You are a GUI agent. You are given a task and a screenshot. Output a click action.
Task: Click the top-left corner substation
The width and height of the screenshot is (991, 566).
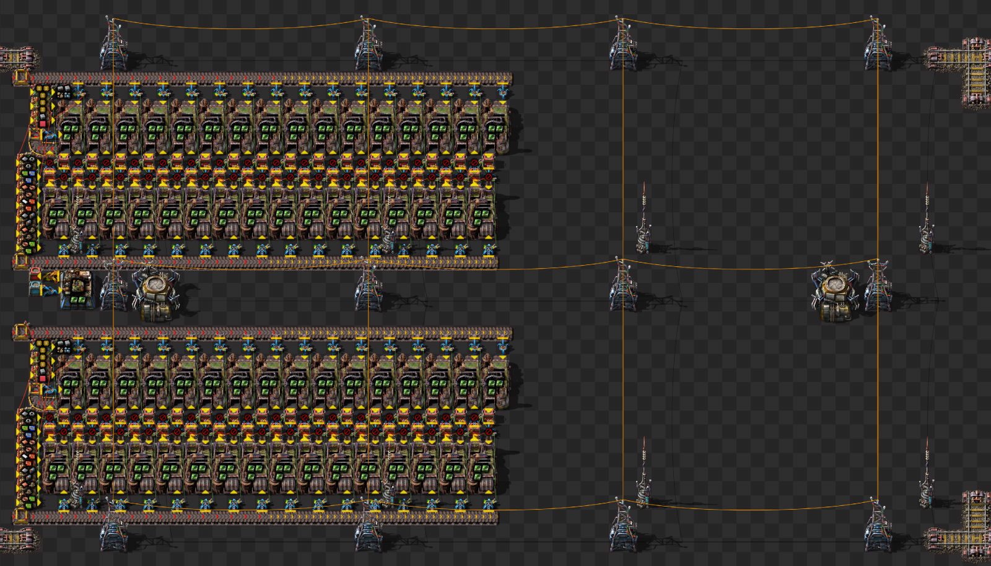[x=113, y=45]
